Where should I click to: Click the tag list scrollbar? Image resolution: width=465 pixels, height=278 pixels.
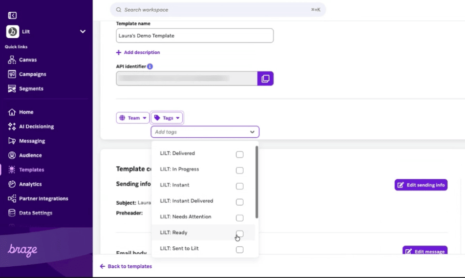[256, 182]
